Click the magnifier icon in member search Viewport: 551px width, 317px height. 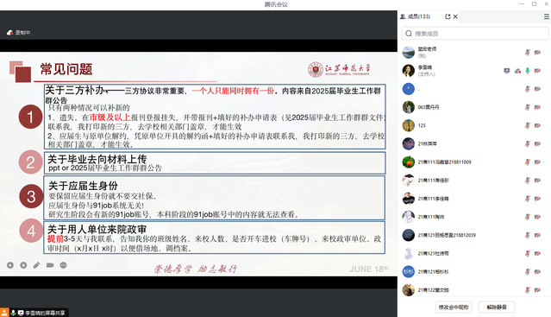409,34
